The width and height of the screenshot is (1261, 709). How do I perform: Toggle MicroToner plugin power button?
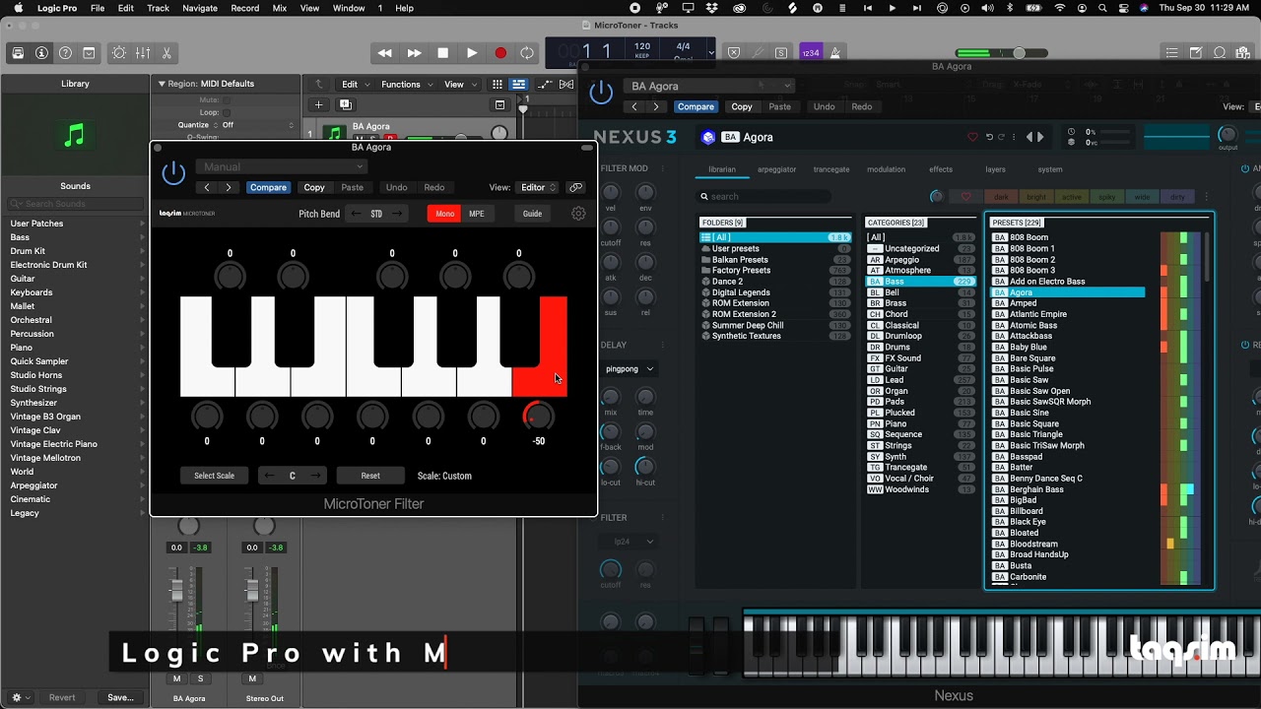173,173
